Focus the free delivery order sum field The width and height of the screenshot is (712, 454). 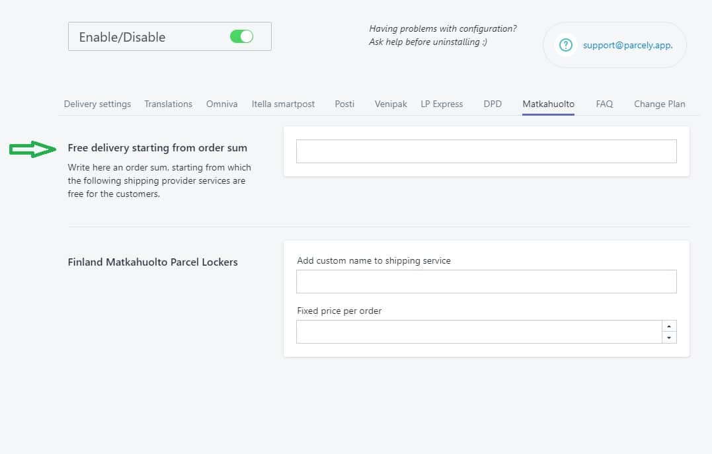[x=487, y=151]
